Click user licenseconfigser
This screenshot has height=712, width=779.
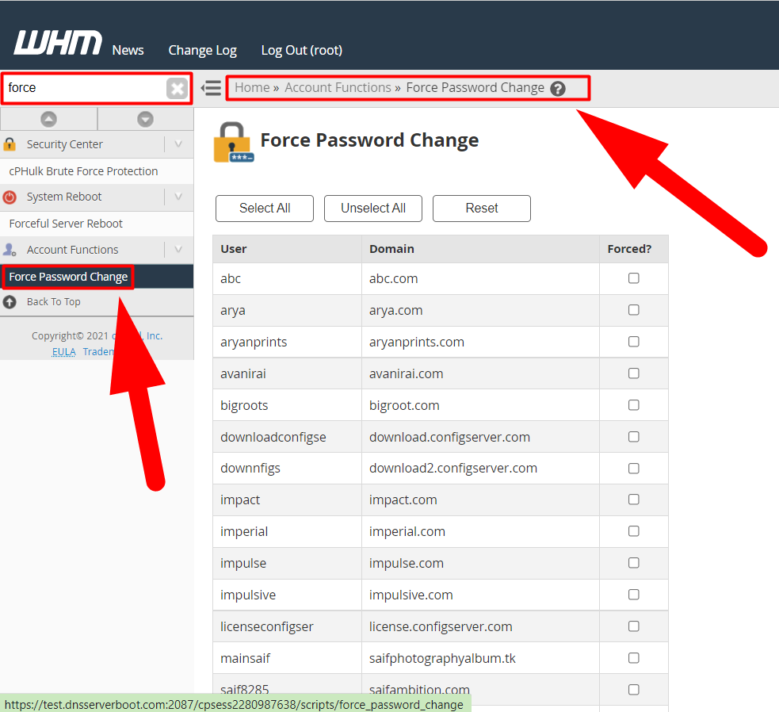coord(267,626)
